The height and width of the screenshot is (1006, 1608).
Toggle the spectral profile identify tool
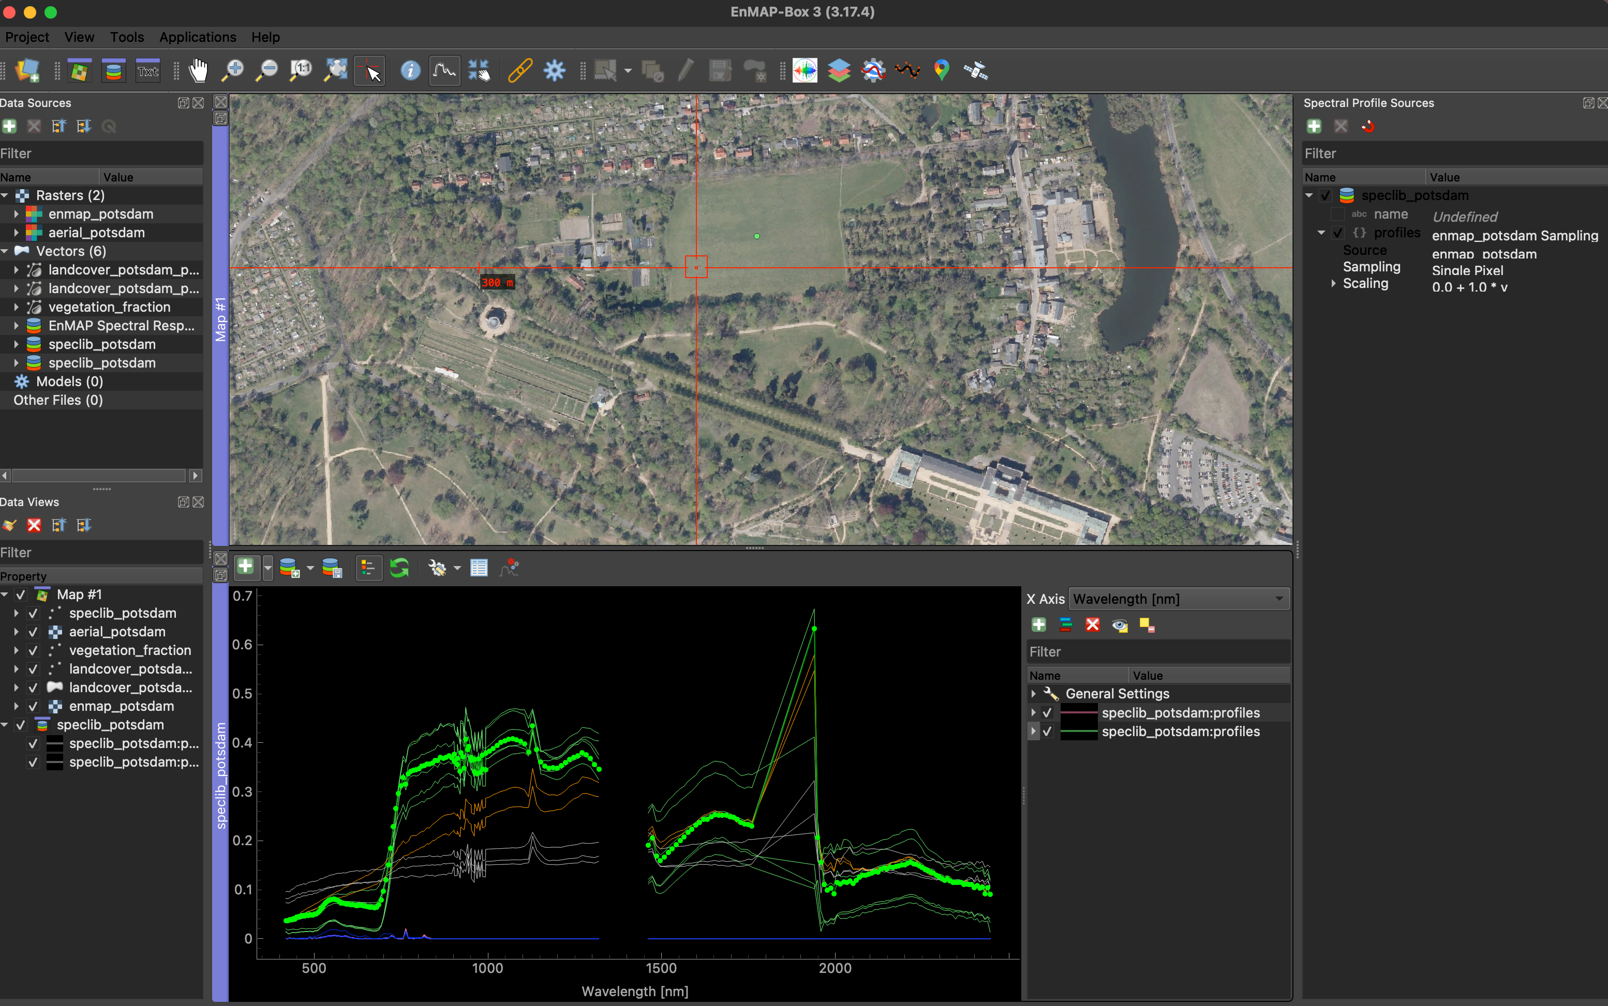pos(444,70)
